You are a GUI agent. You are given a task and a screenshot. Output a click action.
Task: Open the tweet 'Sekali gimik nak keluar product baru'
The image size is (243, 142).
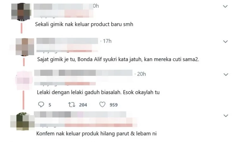click(84, 24)
